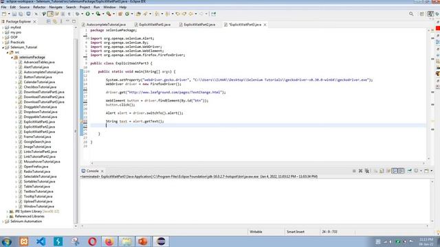Screen dimensions: 440x247
Task: Collapse the Selenium_Tutorial project node
Action: point(3,47)
